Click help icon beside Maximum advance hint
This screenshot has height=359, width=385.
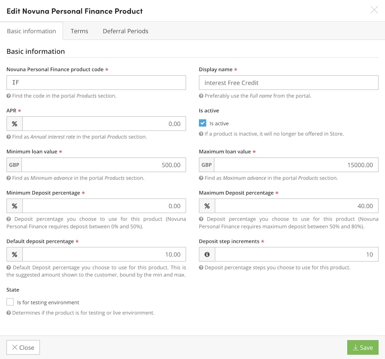(x=201, y=178)
